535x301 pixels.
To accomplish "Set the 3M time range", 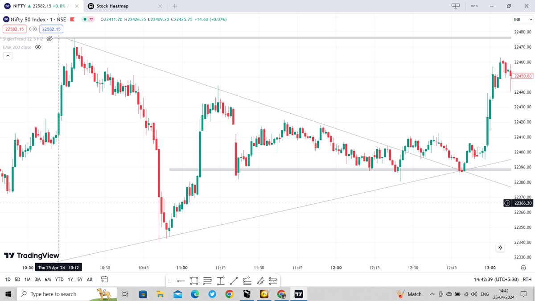I will [37, 280].
